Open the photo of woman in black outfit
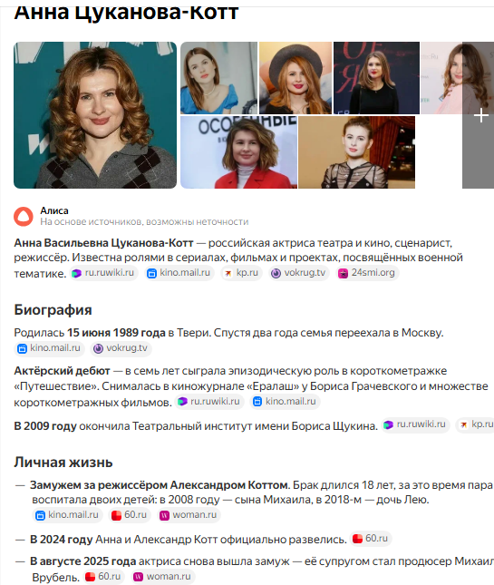This screenshot has width=494, height=585. [376, 78]
